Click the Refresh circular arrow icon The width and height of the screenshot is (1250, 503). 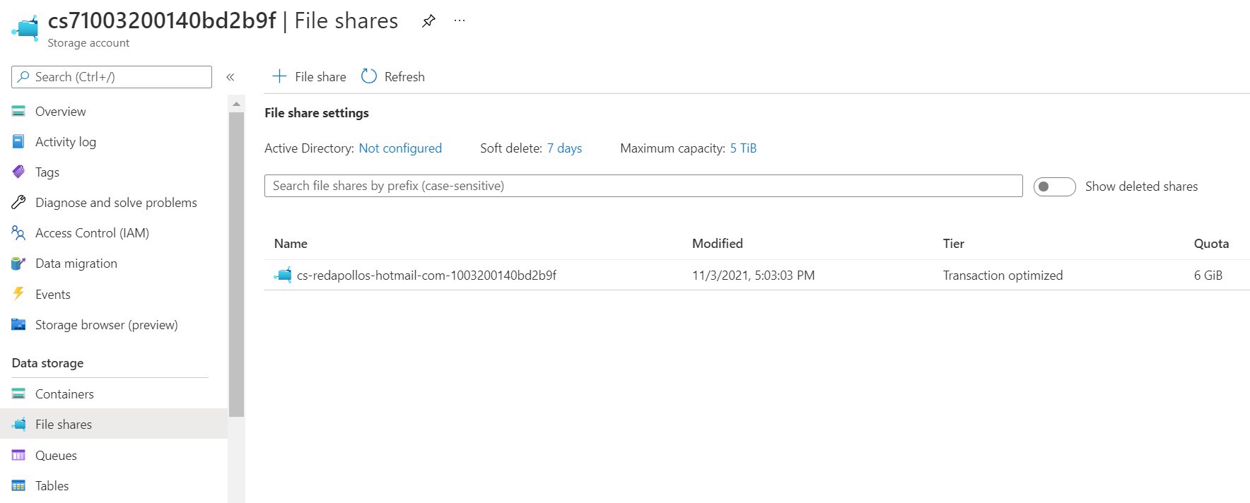tap(369, 76)
